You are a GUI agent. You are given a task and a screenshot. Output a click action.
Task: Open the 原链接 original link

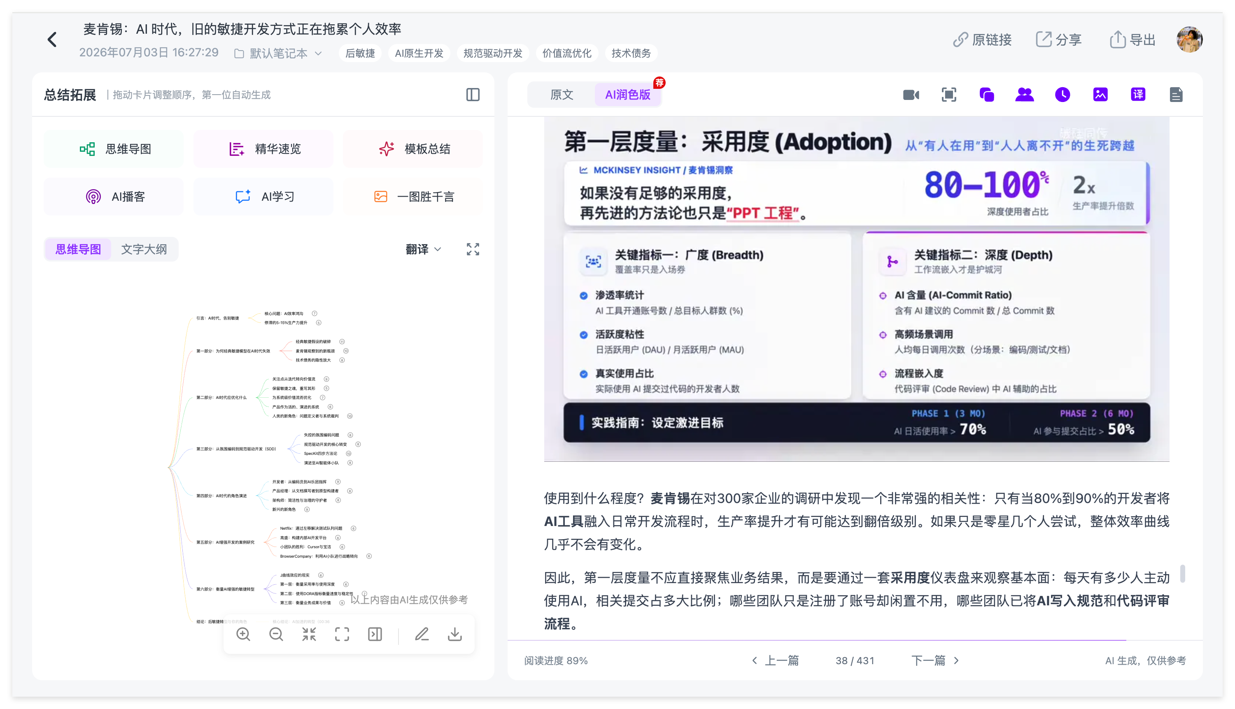[982, 40]
